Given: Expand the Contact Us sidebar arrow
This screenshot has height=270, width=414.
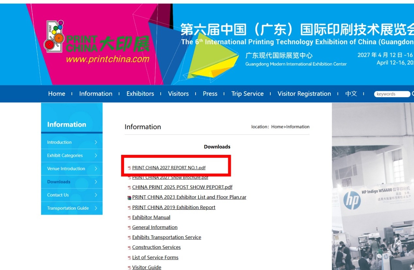Looking at the screenshot, I should (x=96, y=195).
